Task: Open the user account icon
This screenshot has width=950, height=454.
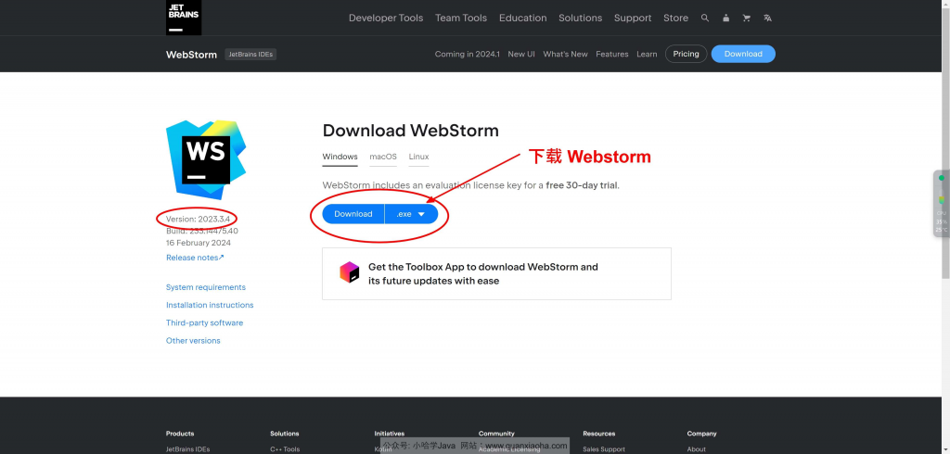Action: tap(725, 19)
